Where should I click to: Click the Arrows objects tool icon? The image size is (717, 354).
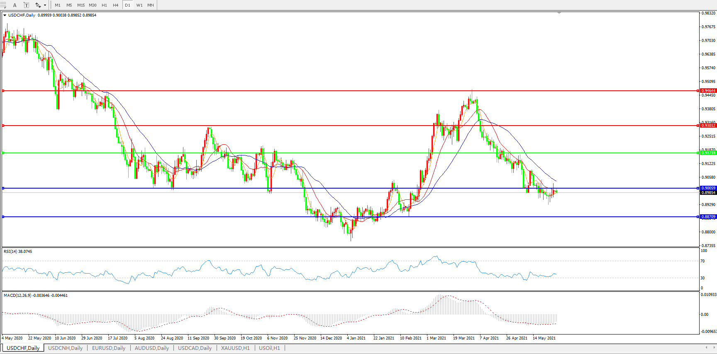tap(38, 5)
